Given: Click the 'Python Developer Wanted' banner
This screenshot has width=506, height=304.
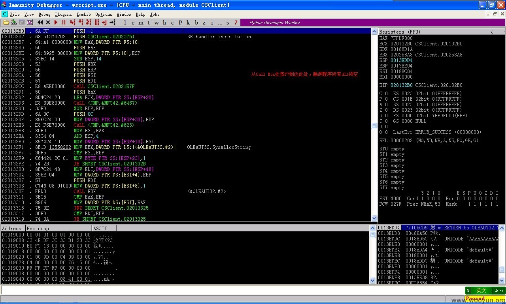Looking at the screenshot, I should coord(275,23).
